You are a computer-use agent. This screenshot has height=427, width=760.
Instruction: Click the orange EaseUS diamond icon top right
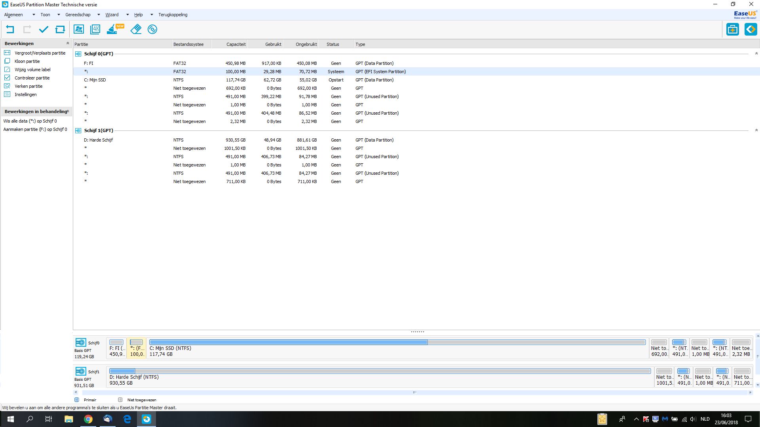750,29
